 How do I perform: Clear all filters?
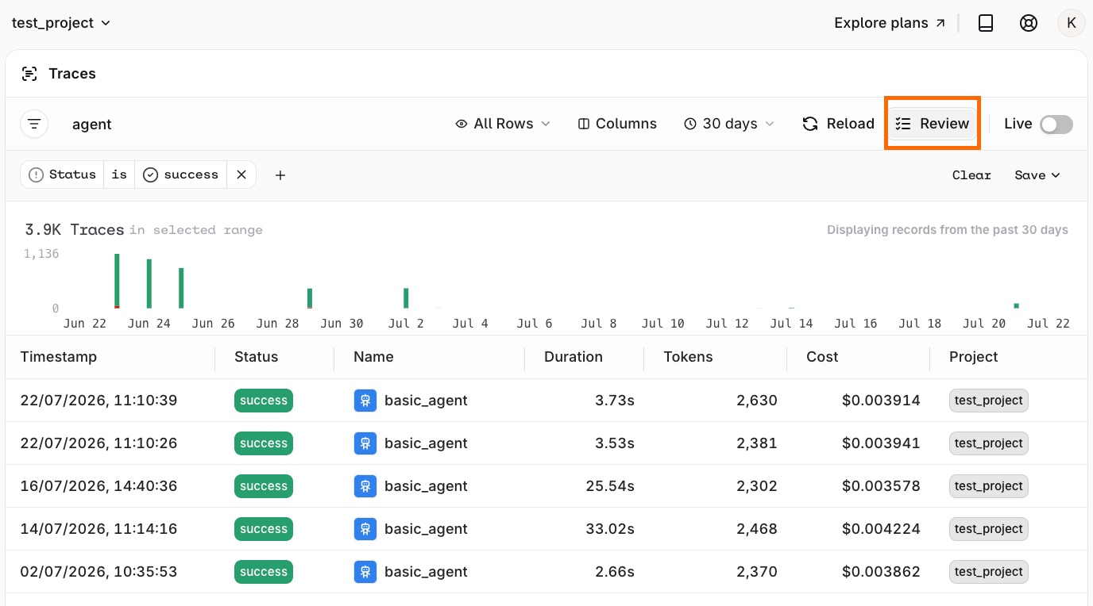[971, 175]
